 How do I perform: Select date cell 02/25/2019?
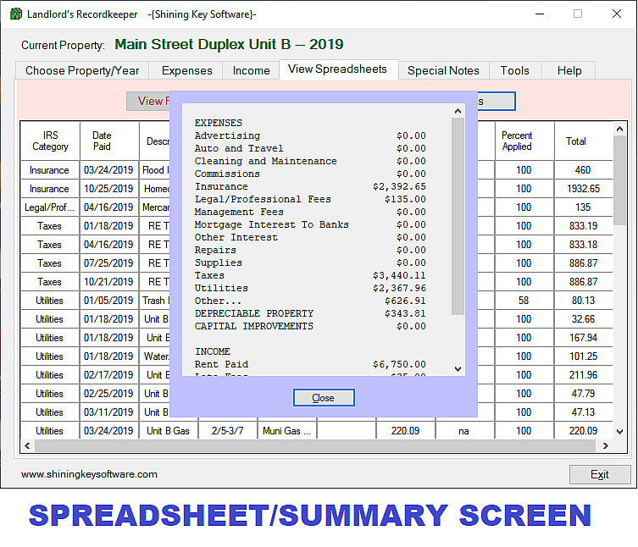pos(108,394)
